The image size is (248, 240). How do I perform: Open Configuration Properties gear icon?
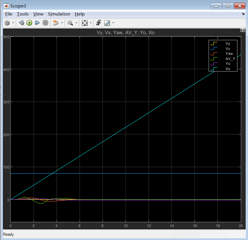[7, 23]
